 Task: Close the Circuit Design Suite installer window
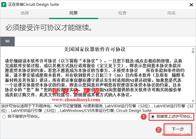pyautogui.click(x=191, y=5)
